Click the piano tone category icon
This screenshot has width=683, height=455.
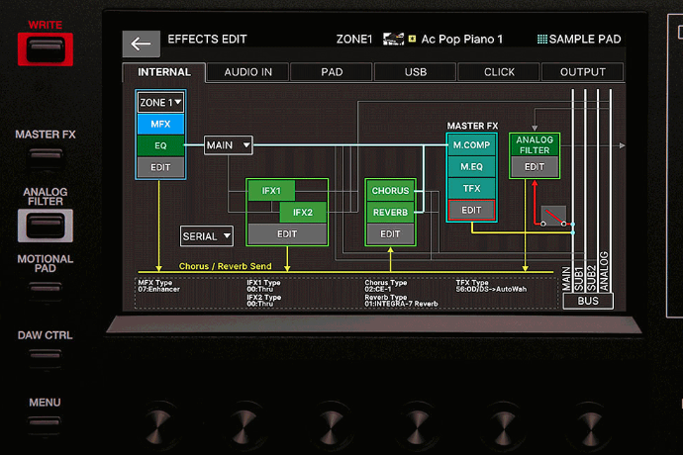392,40
